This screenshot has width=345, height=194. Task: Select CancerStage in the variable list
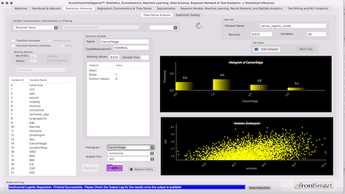[x=43, y=143]
